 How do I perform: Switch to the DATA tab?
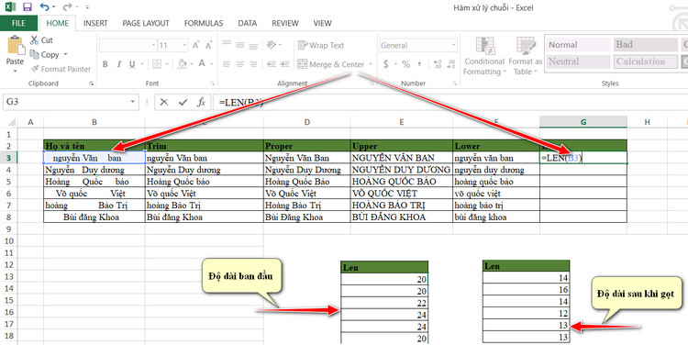[248, 23]
